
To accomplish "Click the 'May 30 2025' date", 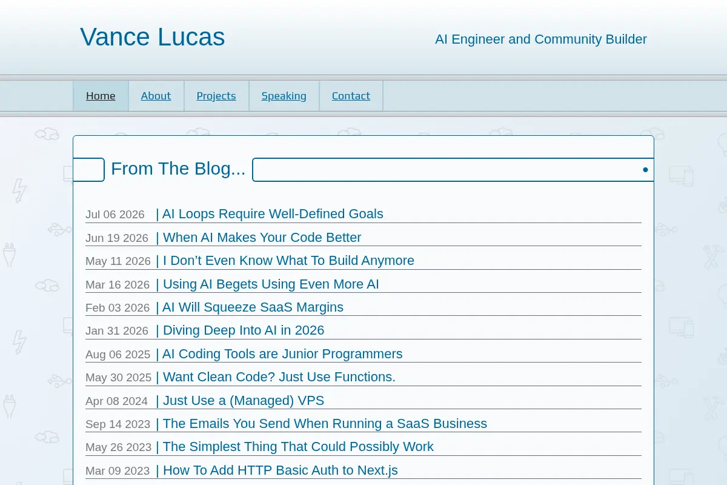I will 119,378.
